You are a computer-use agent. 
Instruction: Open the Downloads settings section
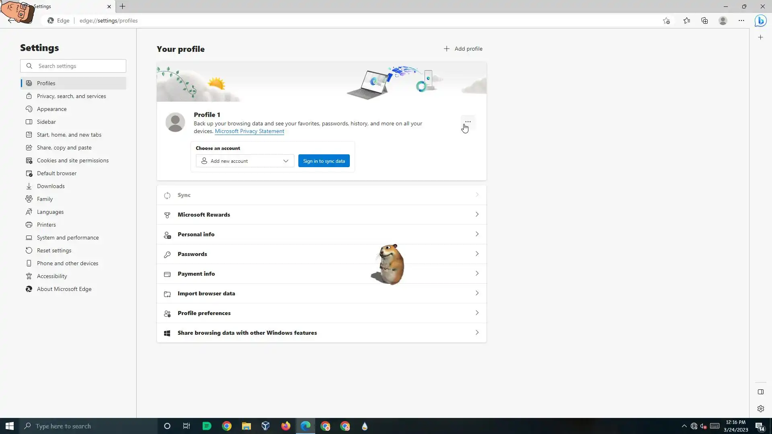[51, 186]
